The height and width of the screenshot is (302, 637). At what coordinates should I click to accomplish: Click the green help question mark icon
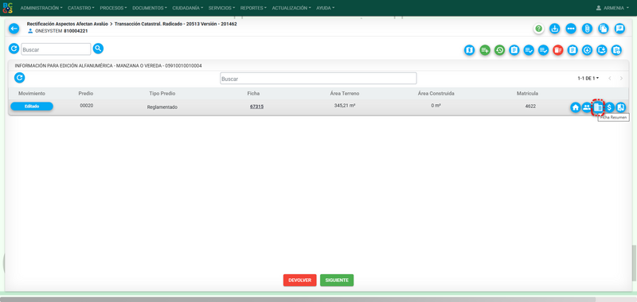click(539, 29)
